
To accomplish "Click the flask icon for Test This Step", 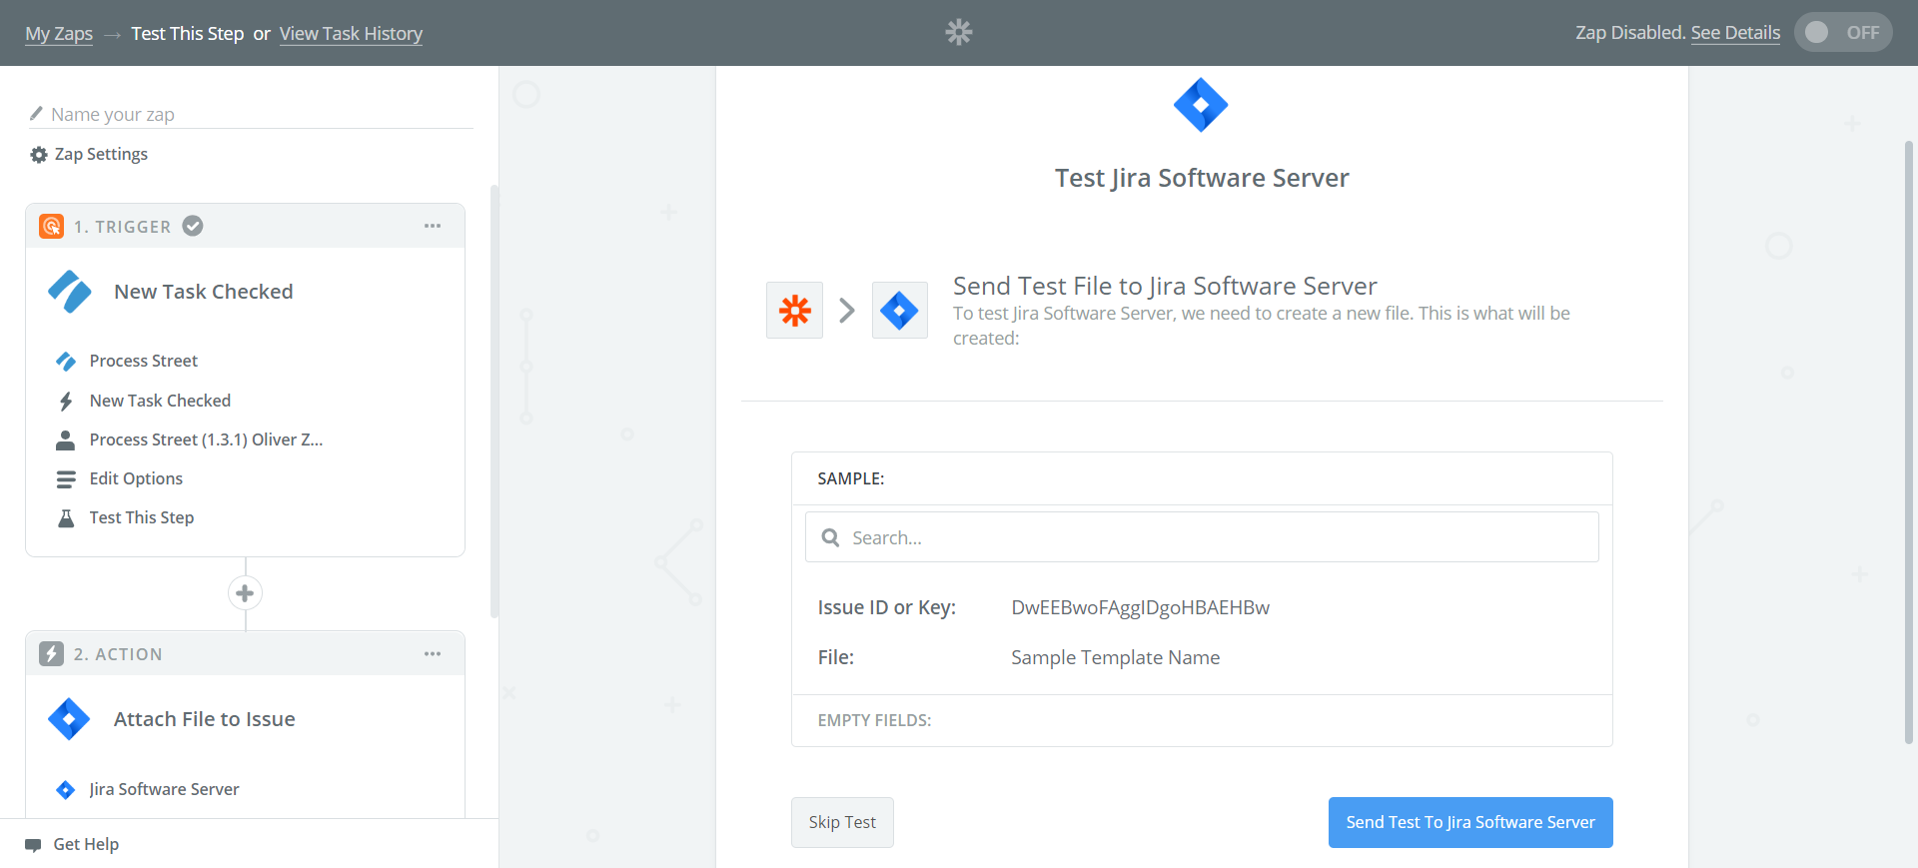I will tap(66, 518).
